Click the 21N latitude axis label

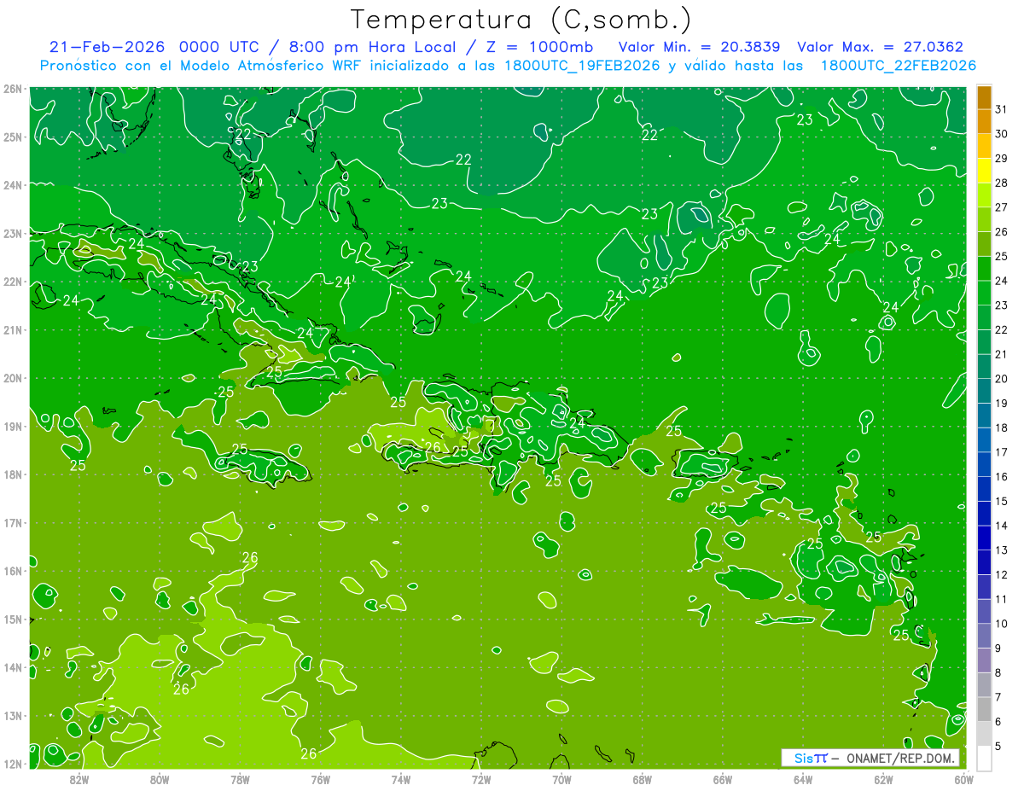coord(12,329)
